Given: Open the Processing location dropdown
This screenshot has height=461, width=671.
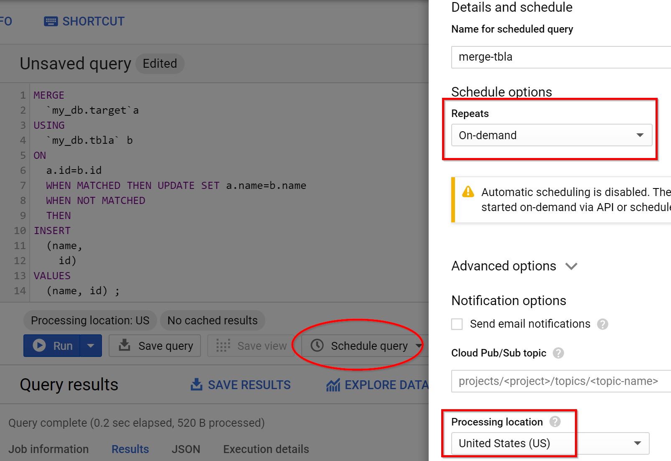Looking at the screenshot, I should click(x=550, y=443).
